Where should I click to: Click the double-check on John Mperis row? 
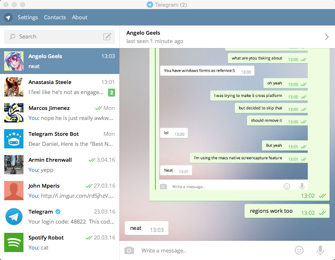(x=89, y=186)
